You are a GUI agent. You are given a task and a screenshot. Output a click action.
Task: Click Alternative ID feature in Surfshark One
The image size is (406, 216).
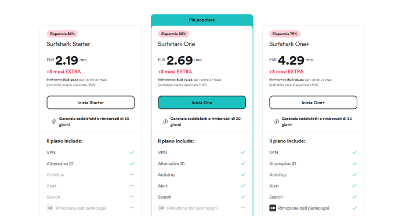(x=171, y=163)
